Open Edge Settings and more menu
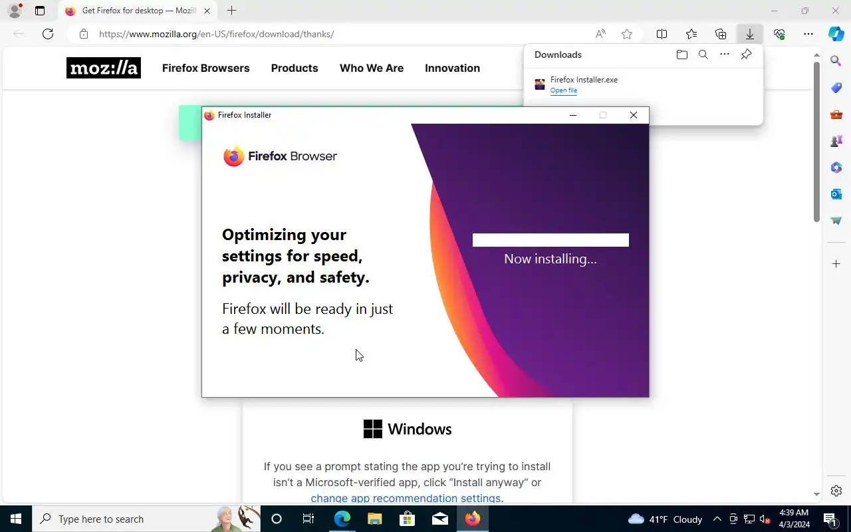 click(x=808, y=34)
